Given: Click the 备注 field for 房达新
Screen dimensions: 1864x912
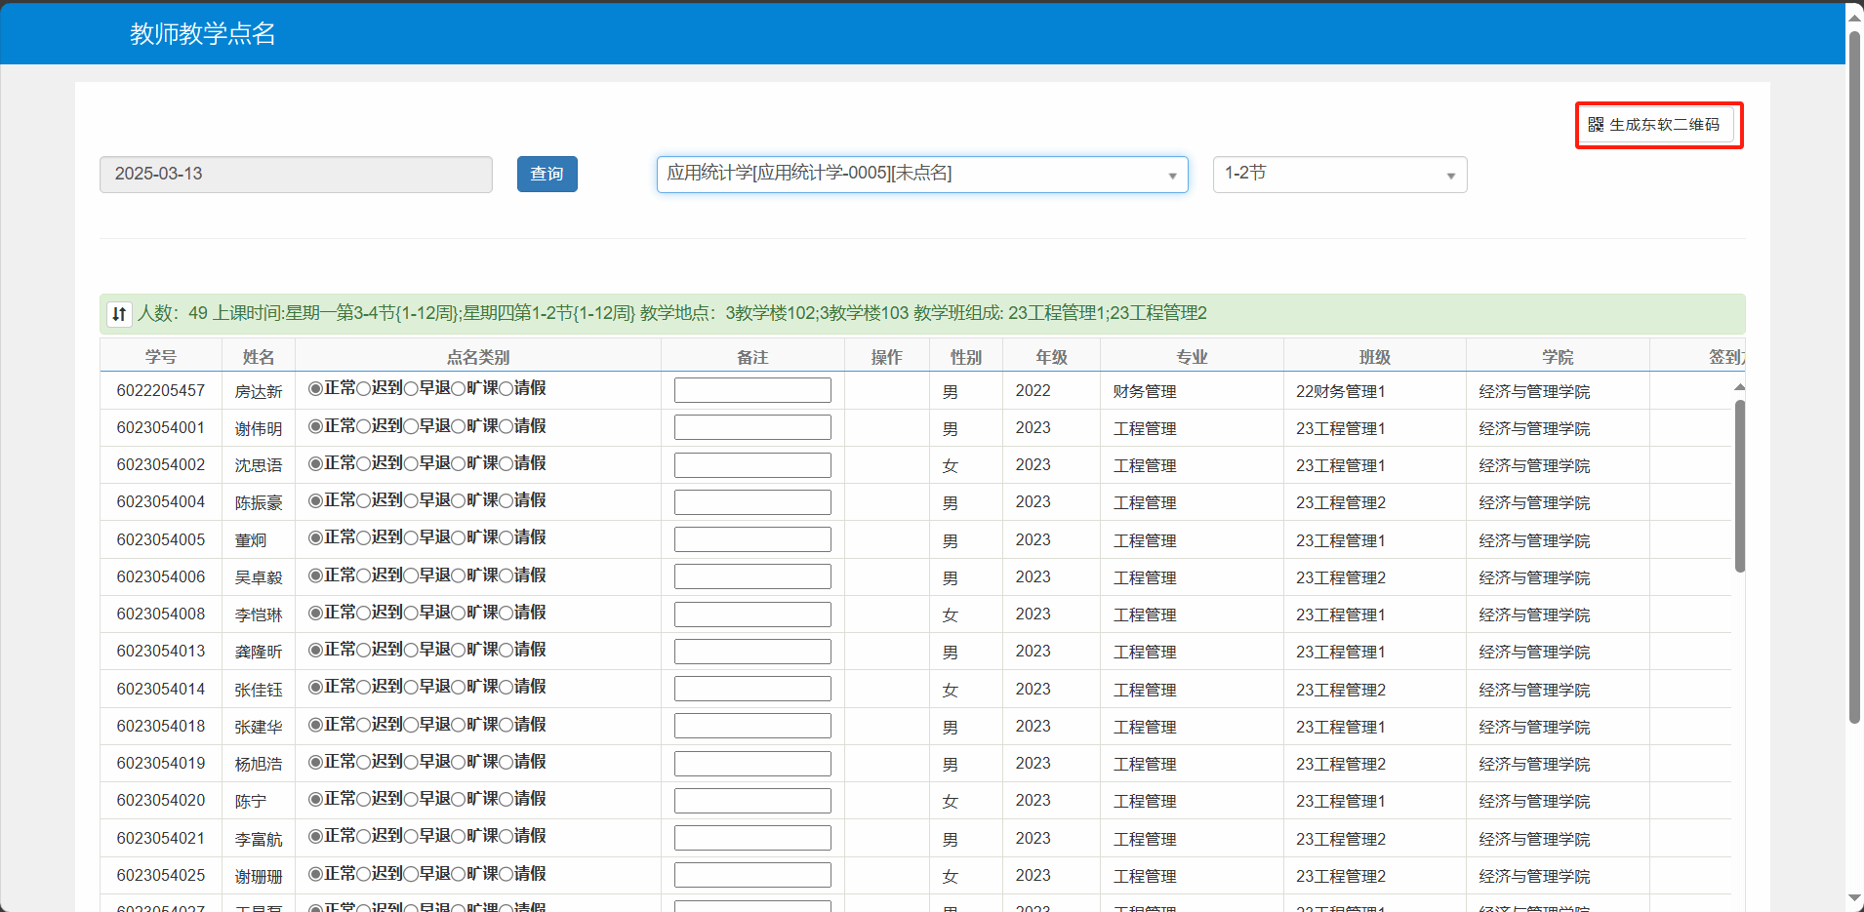Looking at the screenshot, I should (752, 390).
